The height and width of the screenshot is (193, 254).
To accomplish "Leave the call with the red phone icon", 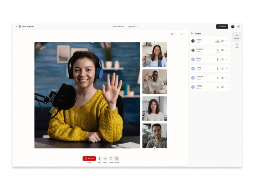I will (x=117, y=158).
